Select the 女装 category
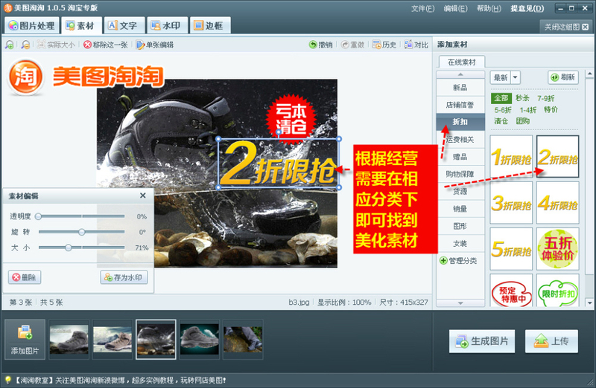596x388 pixels. coord(460,244)
